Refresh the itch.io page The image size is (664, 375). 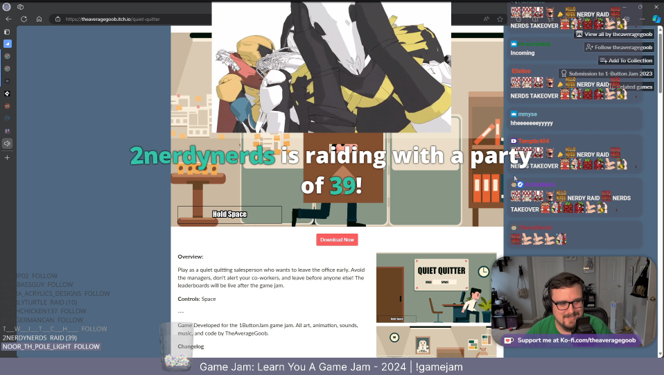(x=24, y=19)
